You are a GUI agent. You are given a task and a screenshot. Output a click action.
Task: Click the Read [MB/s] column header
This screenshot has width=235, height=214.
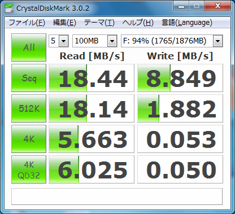click(x=92, y=56)
